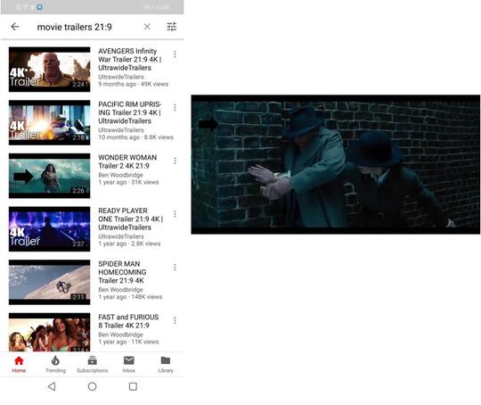Screen dimensions: 481x405
Task: Click '10 months ago · 8.8K views' text
Action: [135, 137]
